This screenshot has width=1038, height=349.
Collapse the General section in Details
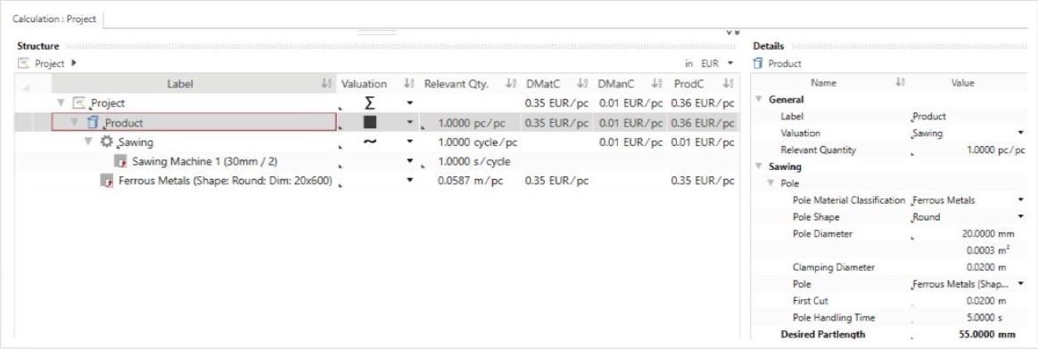pyautogui.click(x=759, y=100)
